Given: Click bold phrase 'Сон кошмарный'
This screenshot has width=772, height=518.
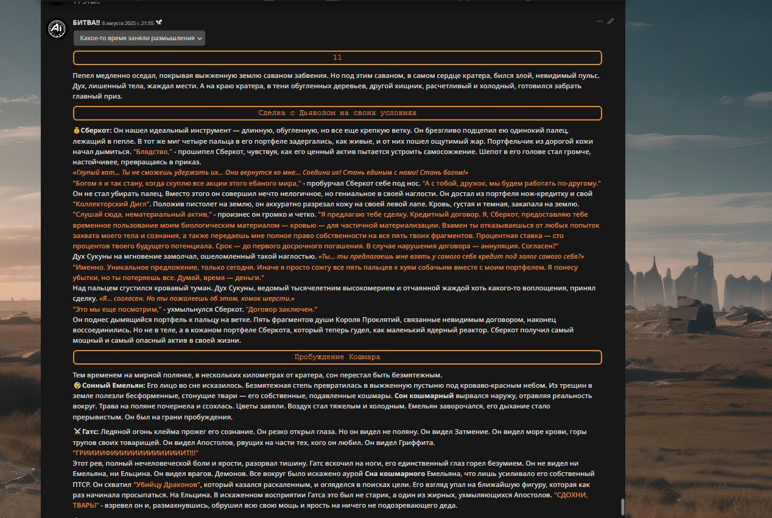Looking at the screenshot, I should click(423, 396).
